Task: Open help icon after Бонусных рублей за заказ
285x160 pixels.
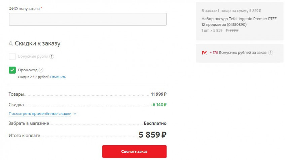Action: coord(271,53)
